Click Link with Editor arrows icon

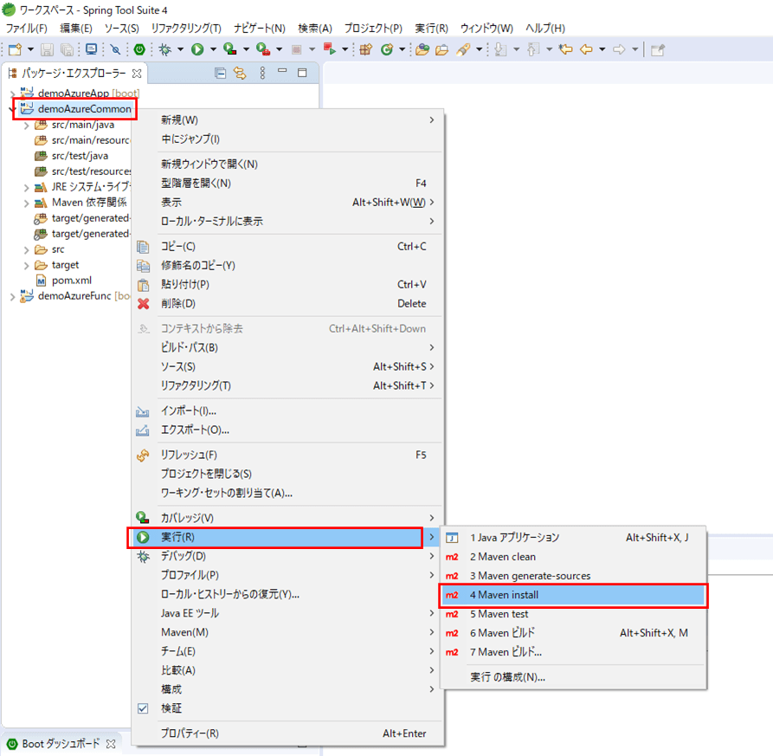pyautogui.click(x=240, y=74)
